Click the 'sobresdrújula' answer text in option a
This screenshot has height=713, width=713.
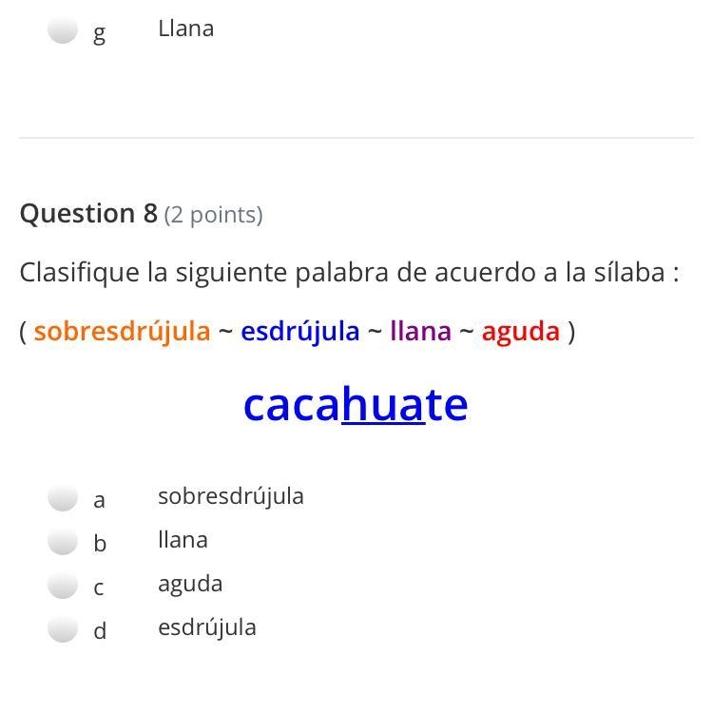231,496
